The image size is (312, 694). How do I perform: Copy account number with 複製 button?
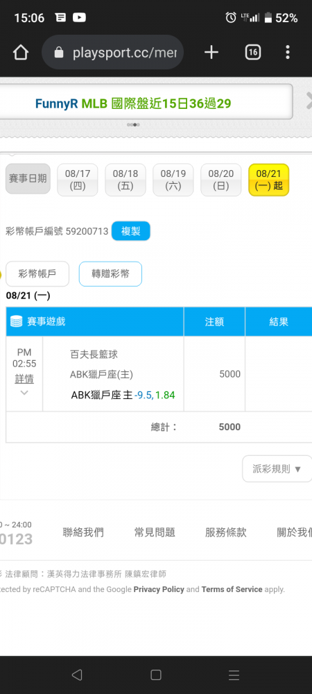[131, 231]
